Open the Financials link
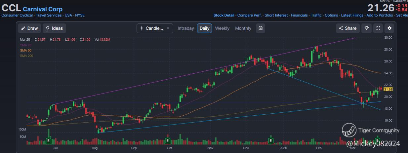 tap(299, 15)
